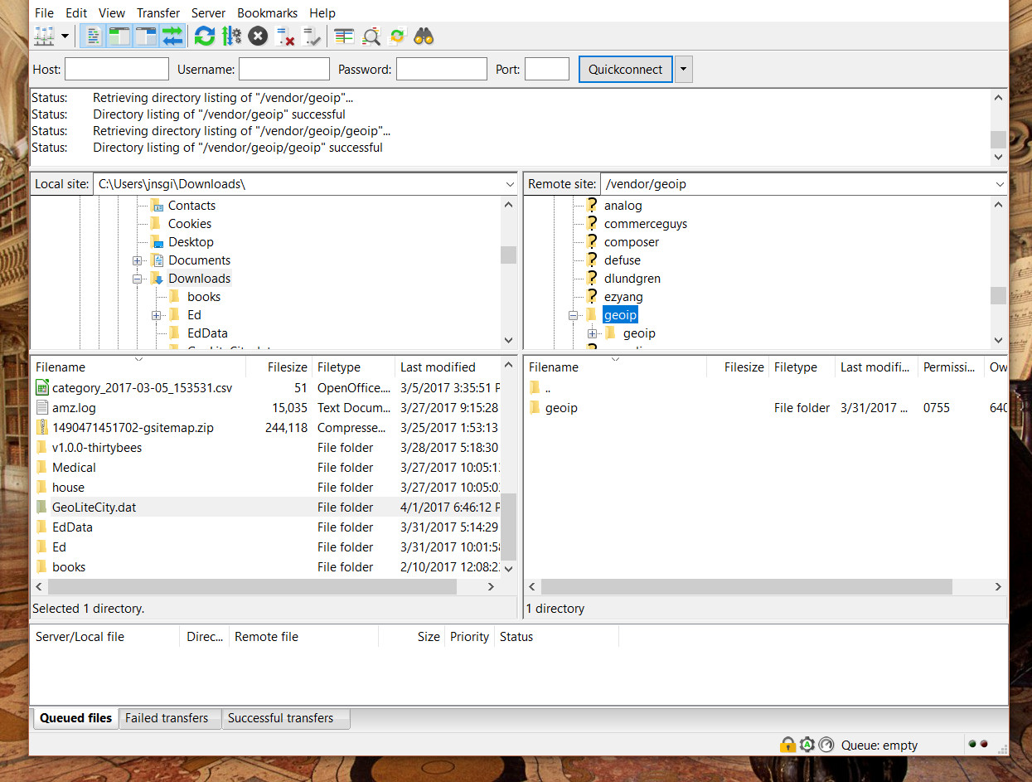Screen dimensions: 1032x782
Task: Toggle the transfer queue display
Action: coord(172,36)
